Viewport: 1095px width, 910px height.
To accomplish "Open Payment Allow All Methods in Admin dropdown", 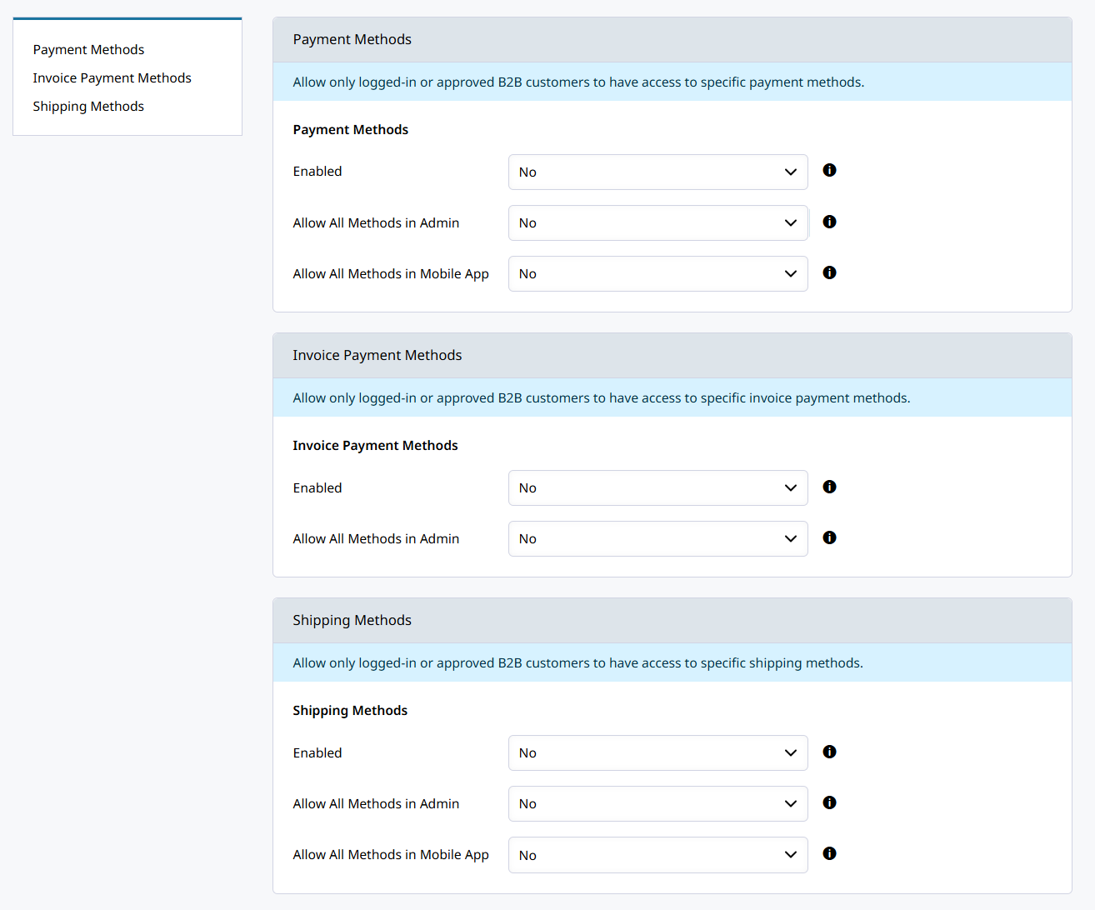I will coord(658,222).
